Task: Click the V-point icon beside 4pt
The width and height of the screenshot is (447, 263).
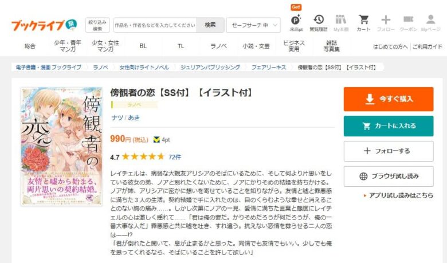Action: (x=156, y=140)
